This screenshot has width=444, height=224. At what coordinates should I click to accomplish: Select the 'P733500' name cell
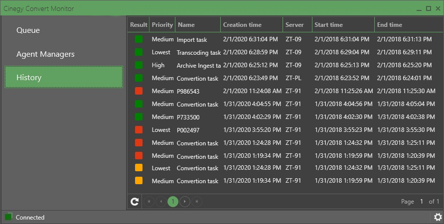click(x=188, y=117)
